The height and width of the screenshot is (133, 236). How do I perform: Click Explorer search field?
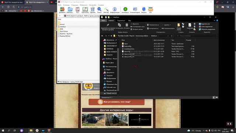pyautogui.click(x=196, y=36)
